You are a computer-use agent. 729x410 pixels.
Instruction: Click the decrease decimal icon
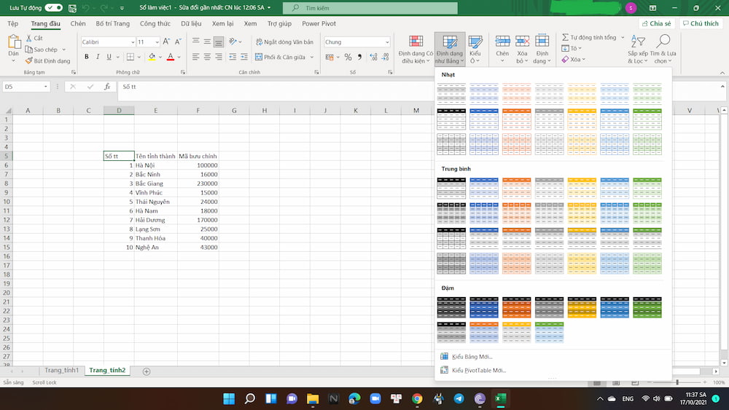click(385, 57)
